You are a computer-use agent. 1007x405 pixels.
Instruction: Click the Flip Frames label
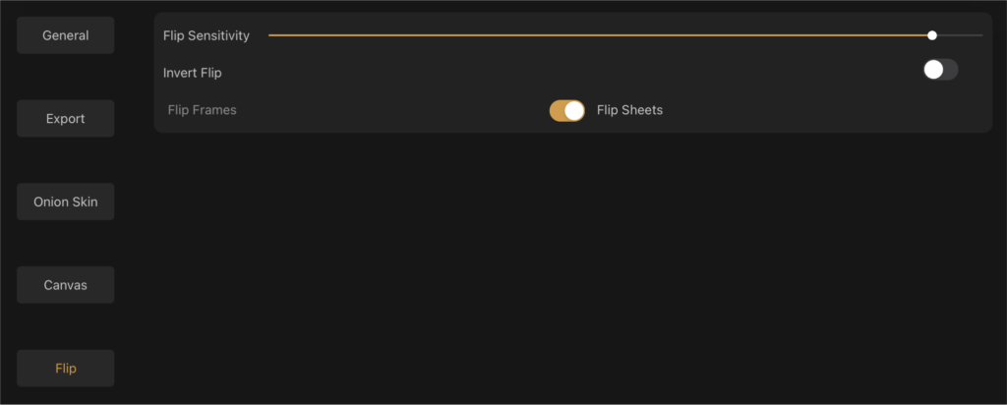tap(203, 110)
